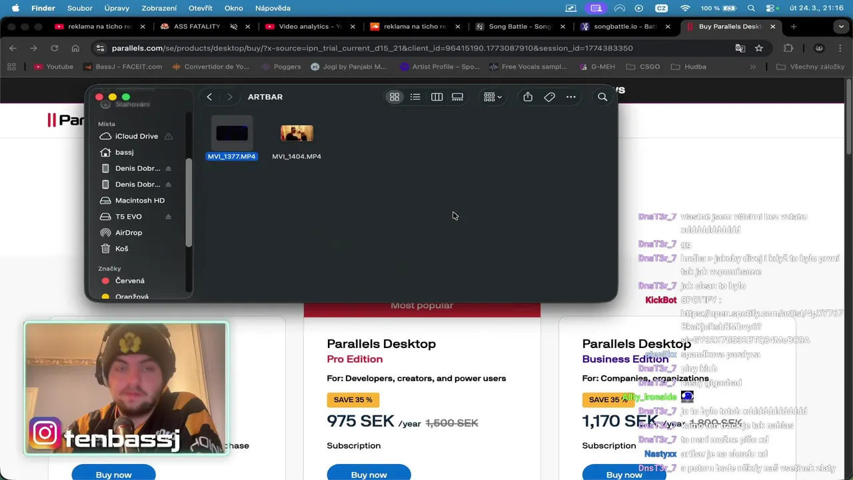Image resolution: width=853 pixels, height=480 pixels.
Task: Switch to songbattle.io browser tab
Action: tap(624, 27)
